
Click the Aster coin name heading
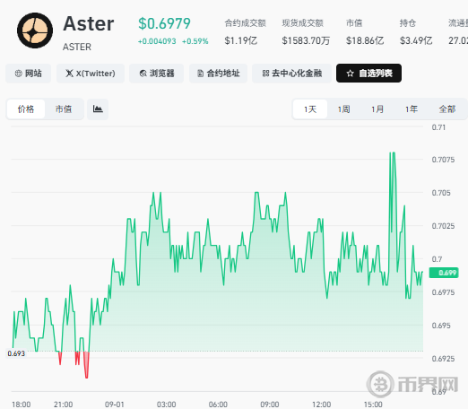89,24
